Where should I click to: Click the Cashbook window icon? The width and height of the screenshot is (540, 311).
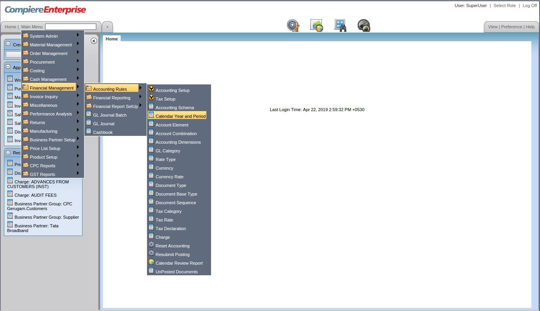click(x=89, y=132)
